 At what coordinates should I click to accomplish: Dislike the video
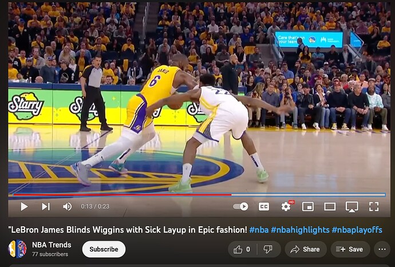coord(268,249)
